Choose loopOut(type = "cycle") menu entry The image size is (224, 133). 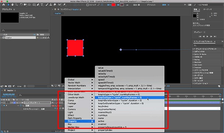[130, 98]
